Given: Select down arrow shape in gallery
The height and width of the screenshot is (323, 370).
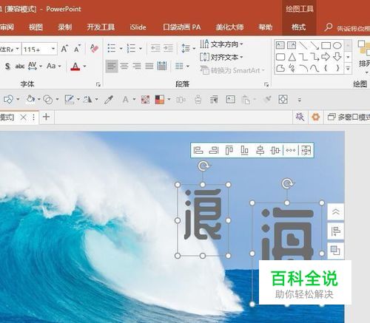Looking at the screenshot, I should pos(337,57).
